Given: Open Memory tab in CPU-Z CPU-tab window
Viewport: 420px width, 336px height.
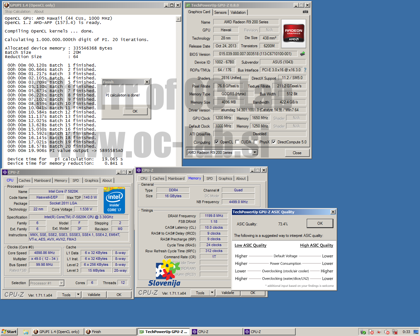Looking at the screenshot, I should tap(61, 180).
